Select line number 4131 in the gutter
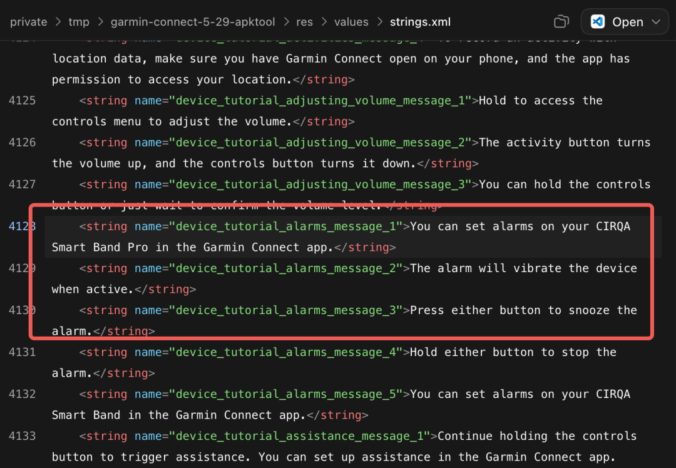 [23, 352]
